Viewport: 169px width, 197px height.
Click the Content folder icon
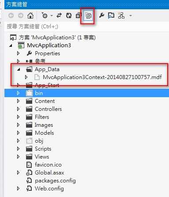(29, 101)
